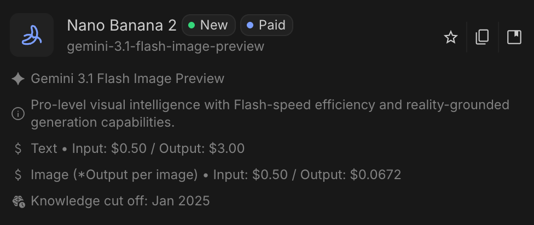The height and width of the screenshot is (225, 534).
Task: Click the brain icon beside Knowledge cut off
Action: pos(18,201)
